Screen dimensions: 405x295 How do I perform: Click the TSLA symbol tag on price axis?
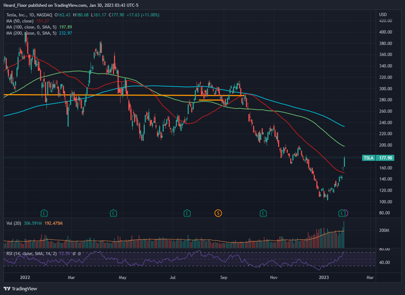click(x=369, y=158)
